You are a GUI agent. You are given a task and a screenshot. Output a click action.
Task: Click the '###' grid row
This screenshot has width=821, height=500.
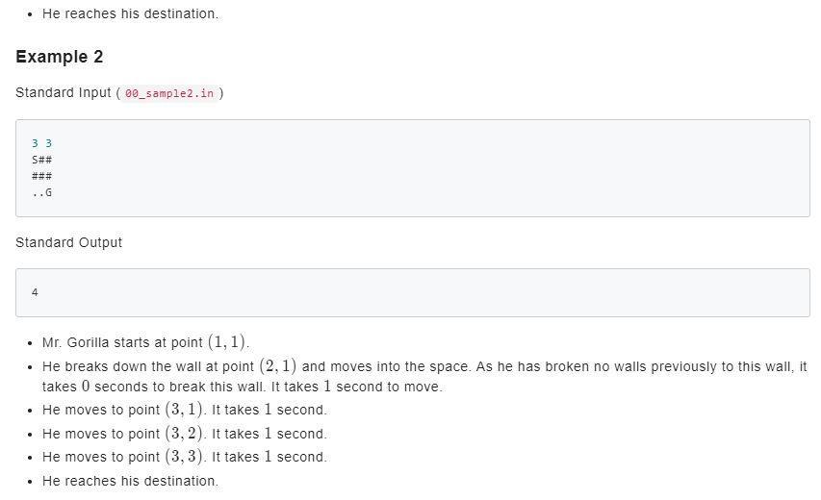pyautogui.click(x=42, y=176)
